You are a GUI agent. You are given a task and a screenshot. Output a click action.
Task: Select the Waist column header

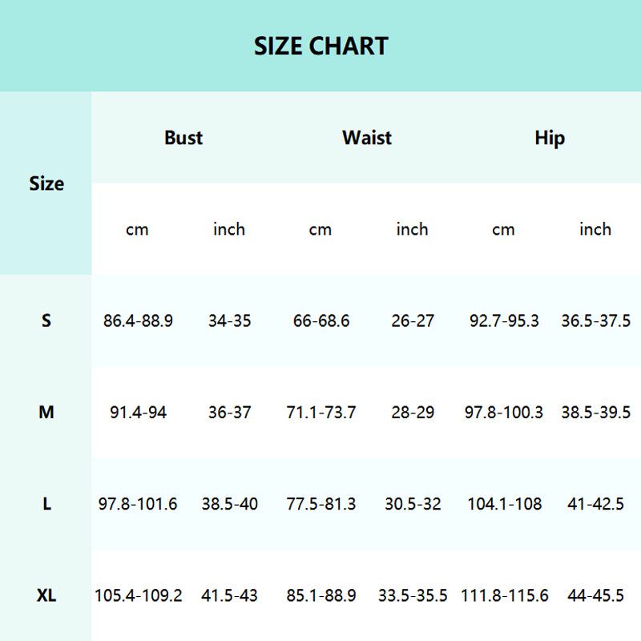point(367,138)
